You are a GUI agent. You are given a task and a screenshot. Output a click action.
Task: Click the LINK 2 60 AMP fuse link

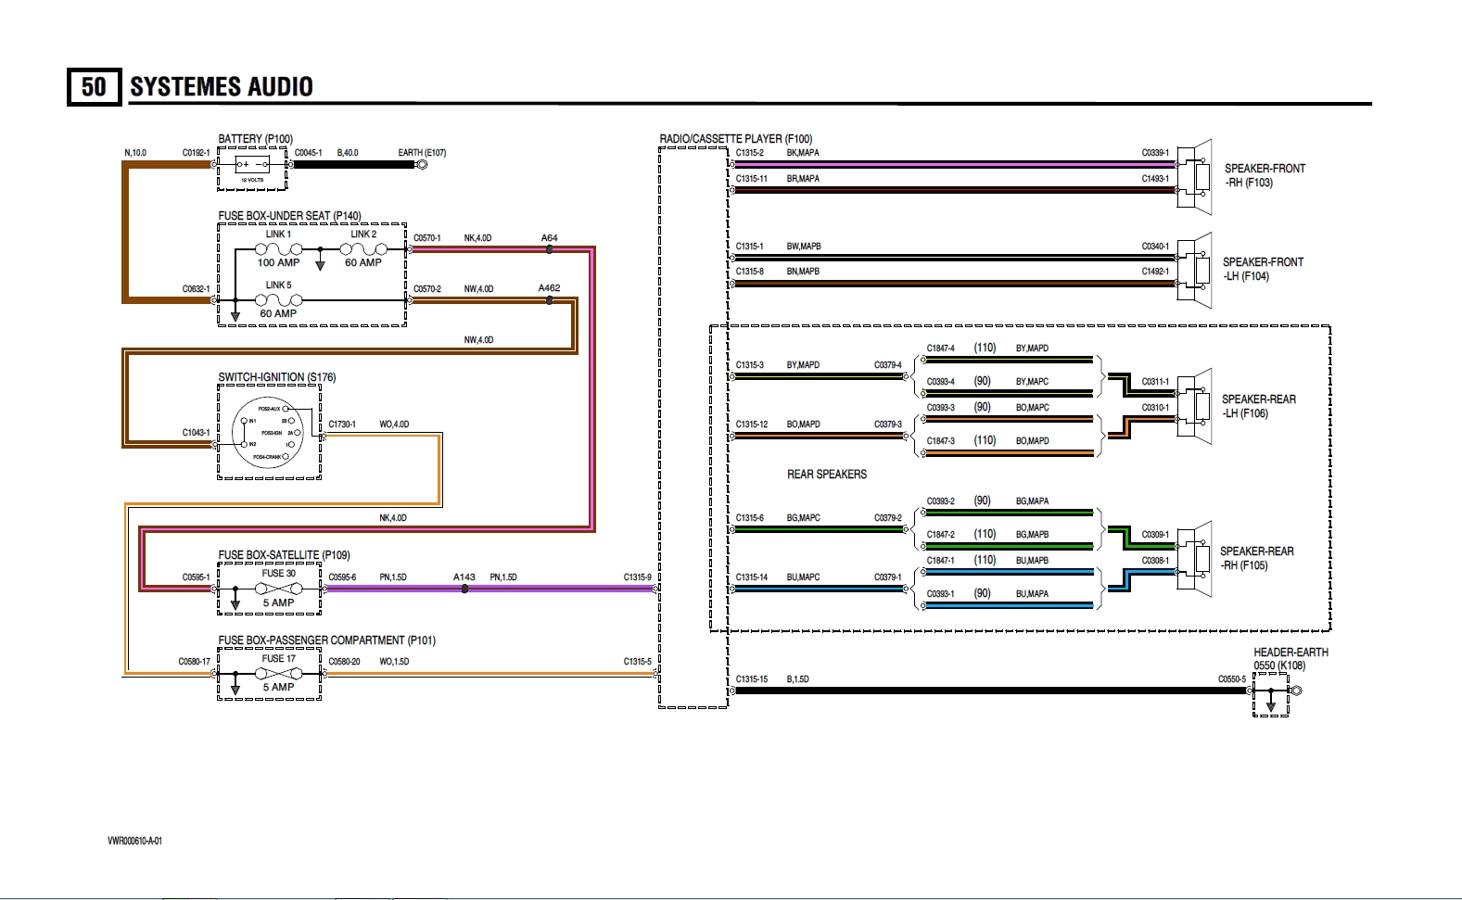(363, 249)
